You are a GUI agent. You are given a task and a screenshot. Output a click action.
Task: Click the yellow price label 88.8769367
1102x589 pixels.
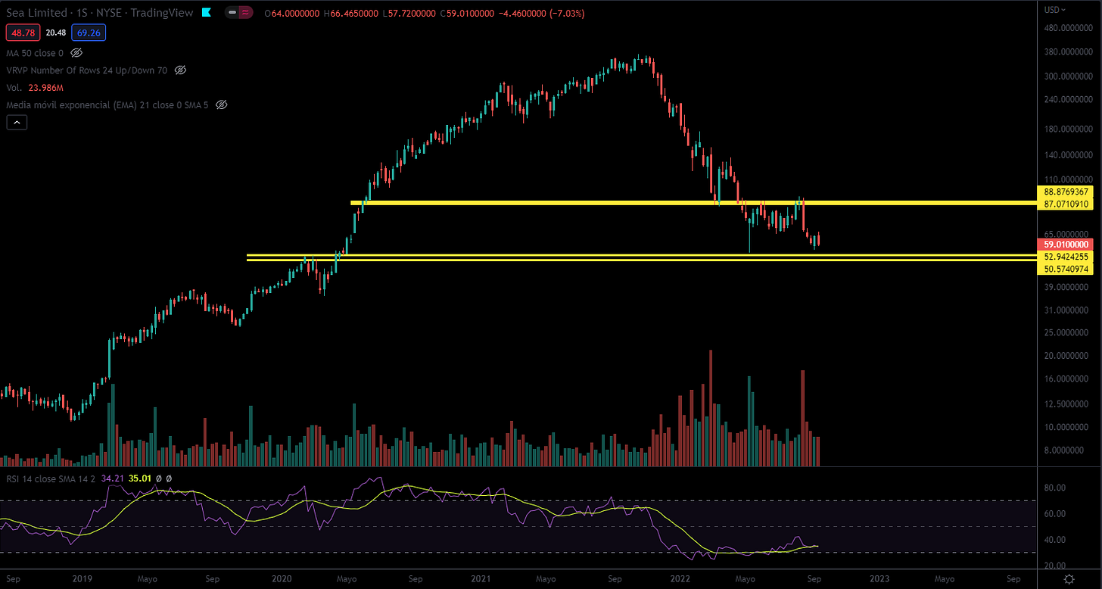pyautogui.click(x=1066, y=192)
